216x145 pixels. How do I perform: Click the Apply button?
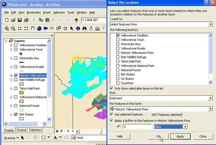[x=180, y=136]
